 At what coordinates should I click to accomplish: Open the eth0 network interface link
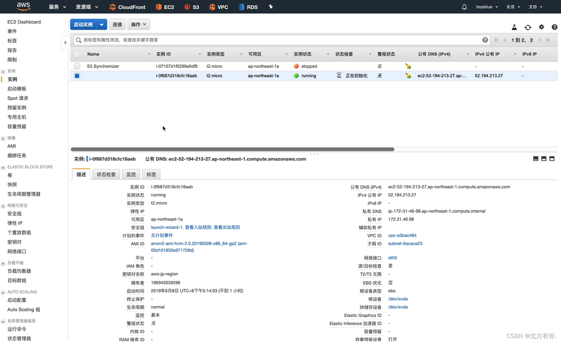pyautogui.click(x=392, y=258)
